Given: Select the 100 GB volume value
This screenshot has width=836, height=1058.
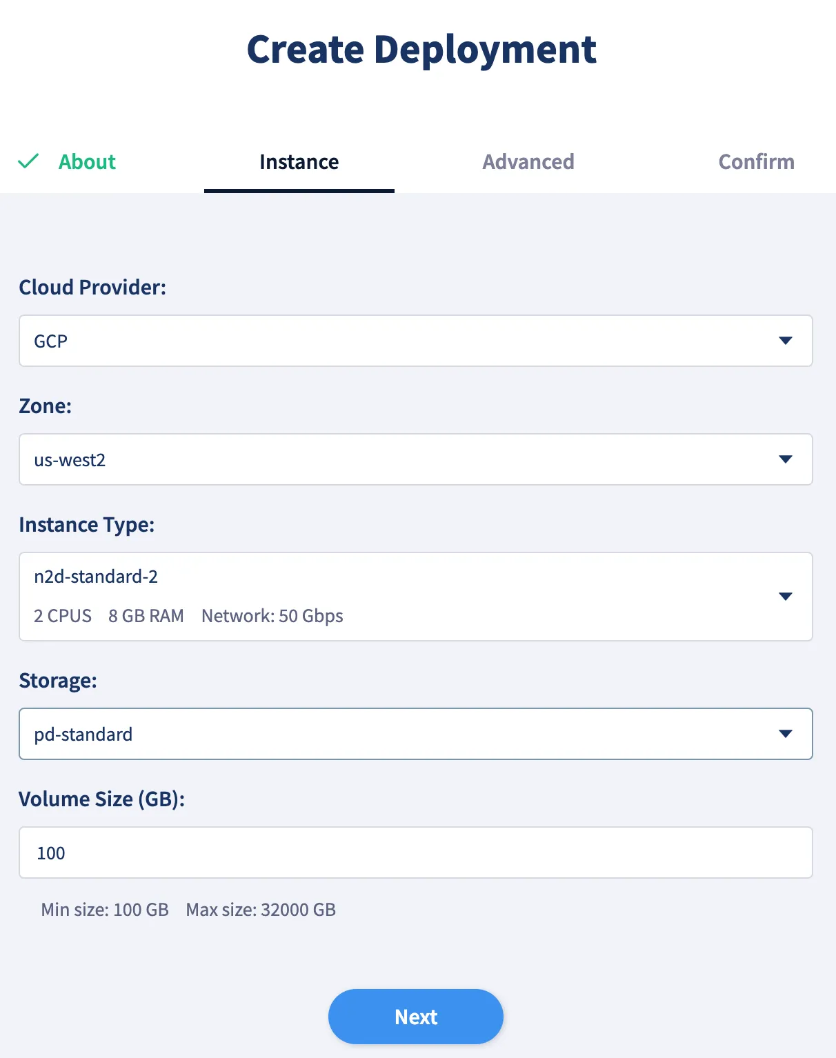Looking at the screenshot, I should [x=50, y=852].
